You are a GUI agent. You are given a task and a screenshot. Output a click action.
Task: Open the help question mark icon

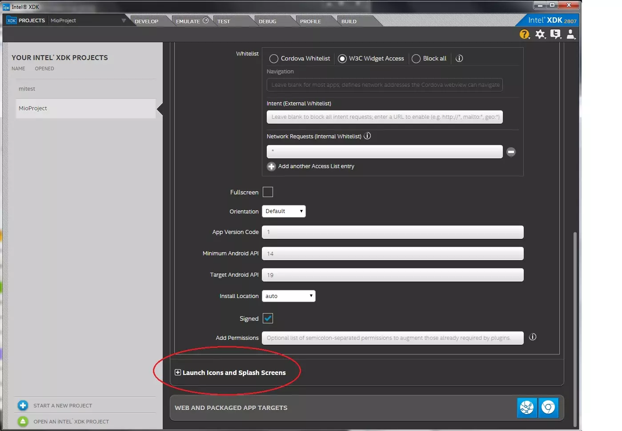pos(525,34)
